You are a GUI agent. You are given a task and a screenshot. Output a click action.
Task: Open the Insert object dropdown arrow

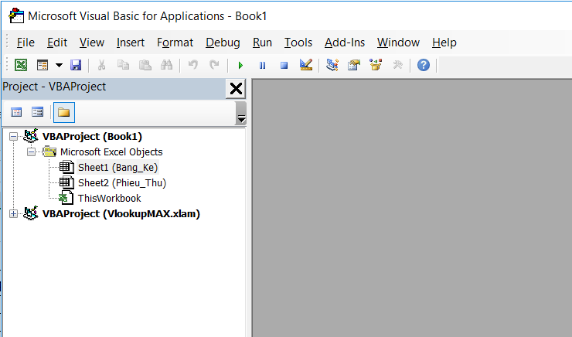[x=59, y=65]
